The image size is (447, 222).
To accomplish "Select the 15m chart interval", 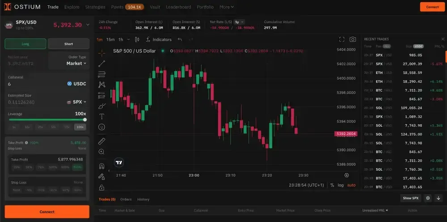I will [x=110, y=40].
